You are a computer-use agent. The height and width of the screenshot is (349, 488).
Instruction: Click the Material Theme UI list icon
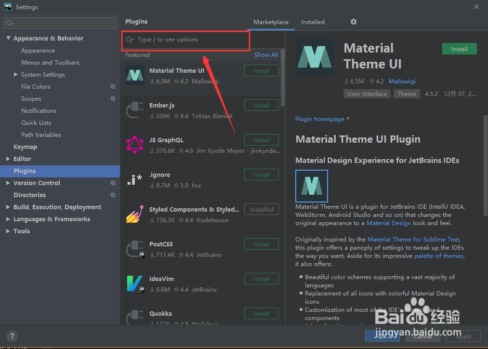(135, 75)
